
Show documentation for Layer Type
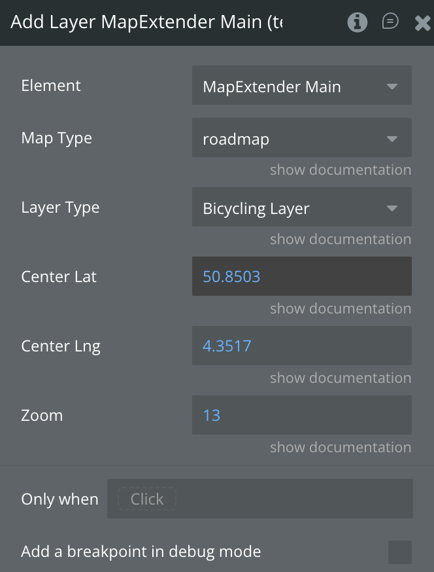point(341,240)
